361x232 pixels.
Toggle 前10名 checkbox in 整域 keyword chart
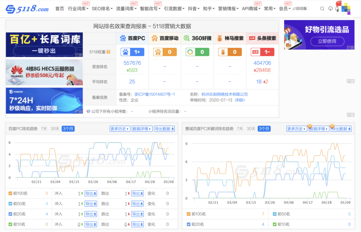pyautogui.click(x=274, y=224)
